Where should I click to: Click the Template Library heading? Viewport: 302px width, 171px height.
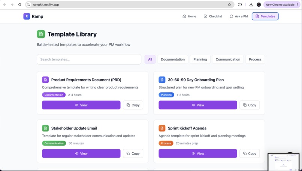(x=72, y=34)
